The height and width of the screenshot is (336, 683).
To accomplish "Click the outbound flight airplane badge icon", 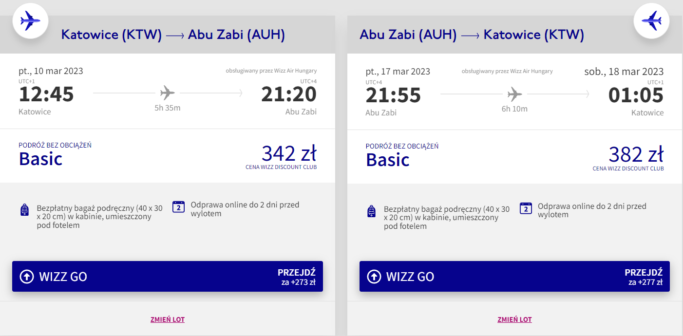I will 30,21.
